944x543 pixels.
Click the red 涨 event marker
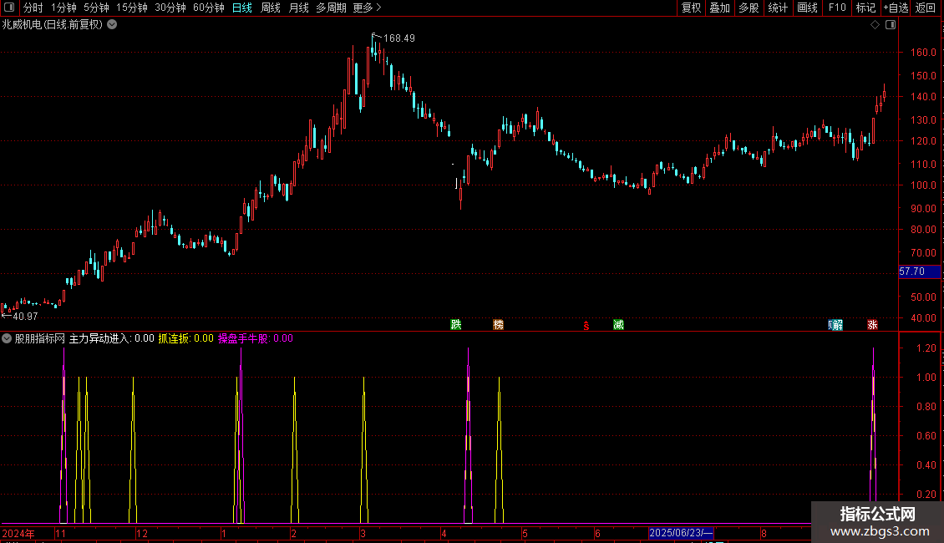pyautogui.click(x=872, y=324)
